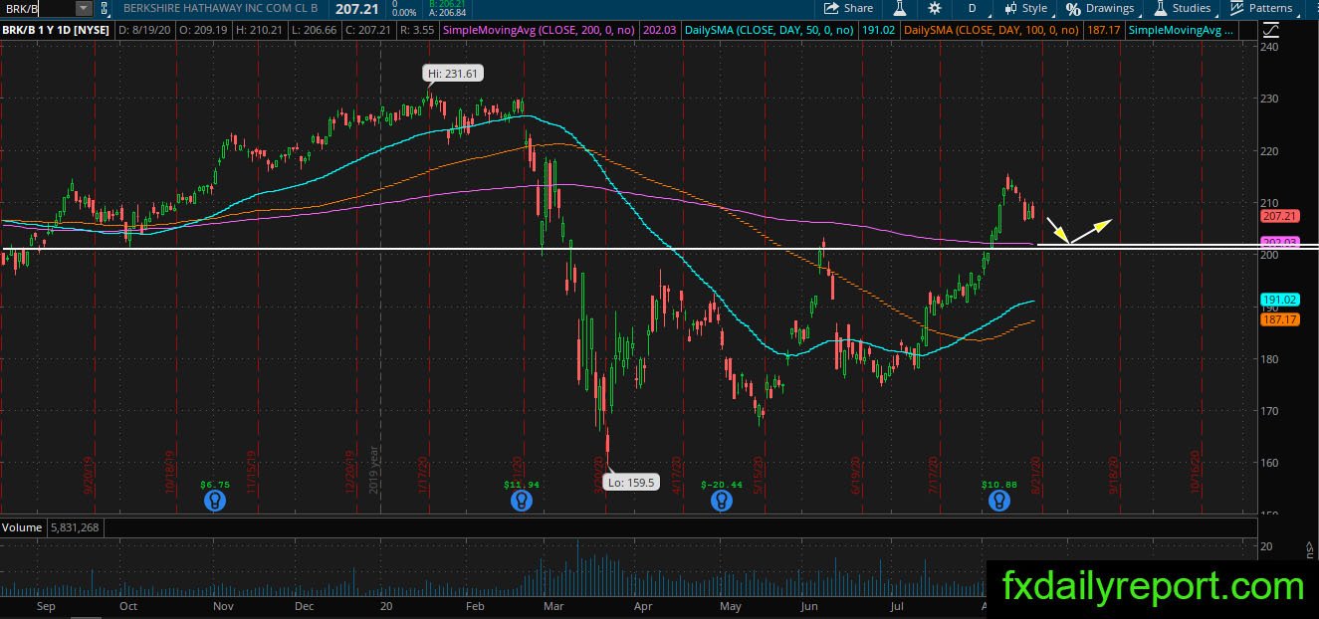Image resolution: width=1319 pixels, height=619 pixels.
Task: Click the beaker icon beside Studies
Action: point(1161,8)
